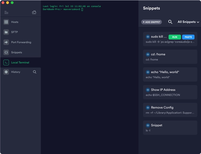
Task: Click the History clock icon
Action: [x=6, y=72]
